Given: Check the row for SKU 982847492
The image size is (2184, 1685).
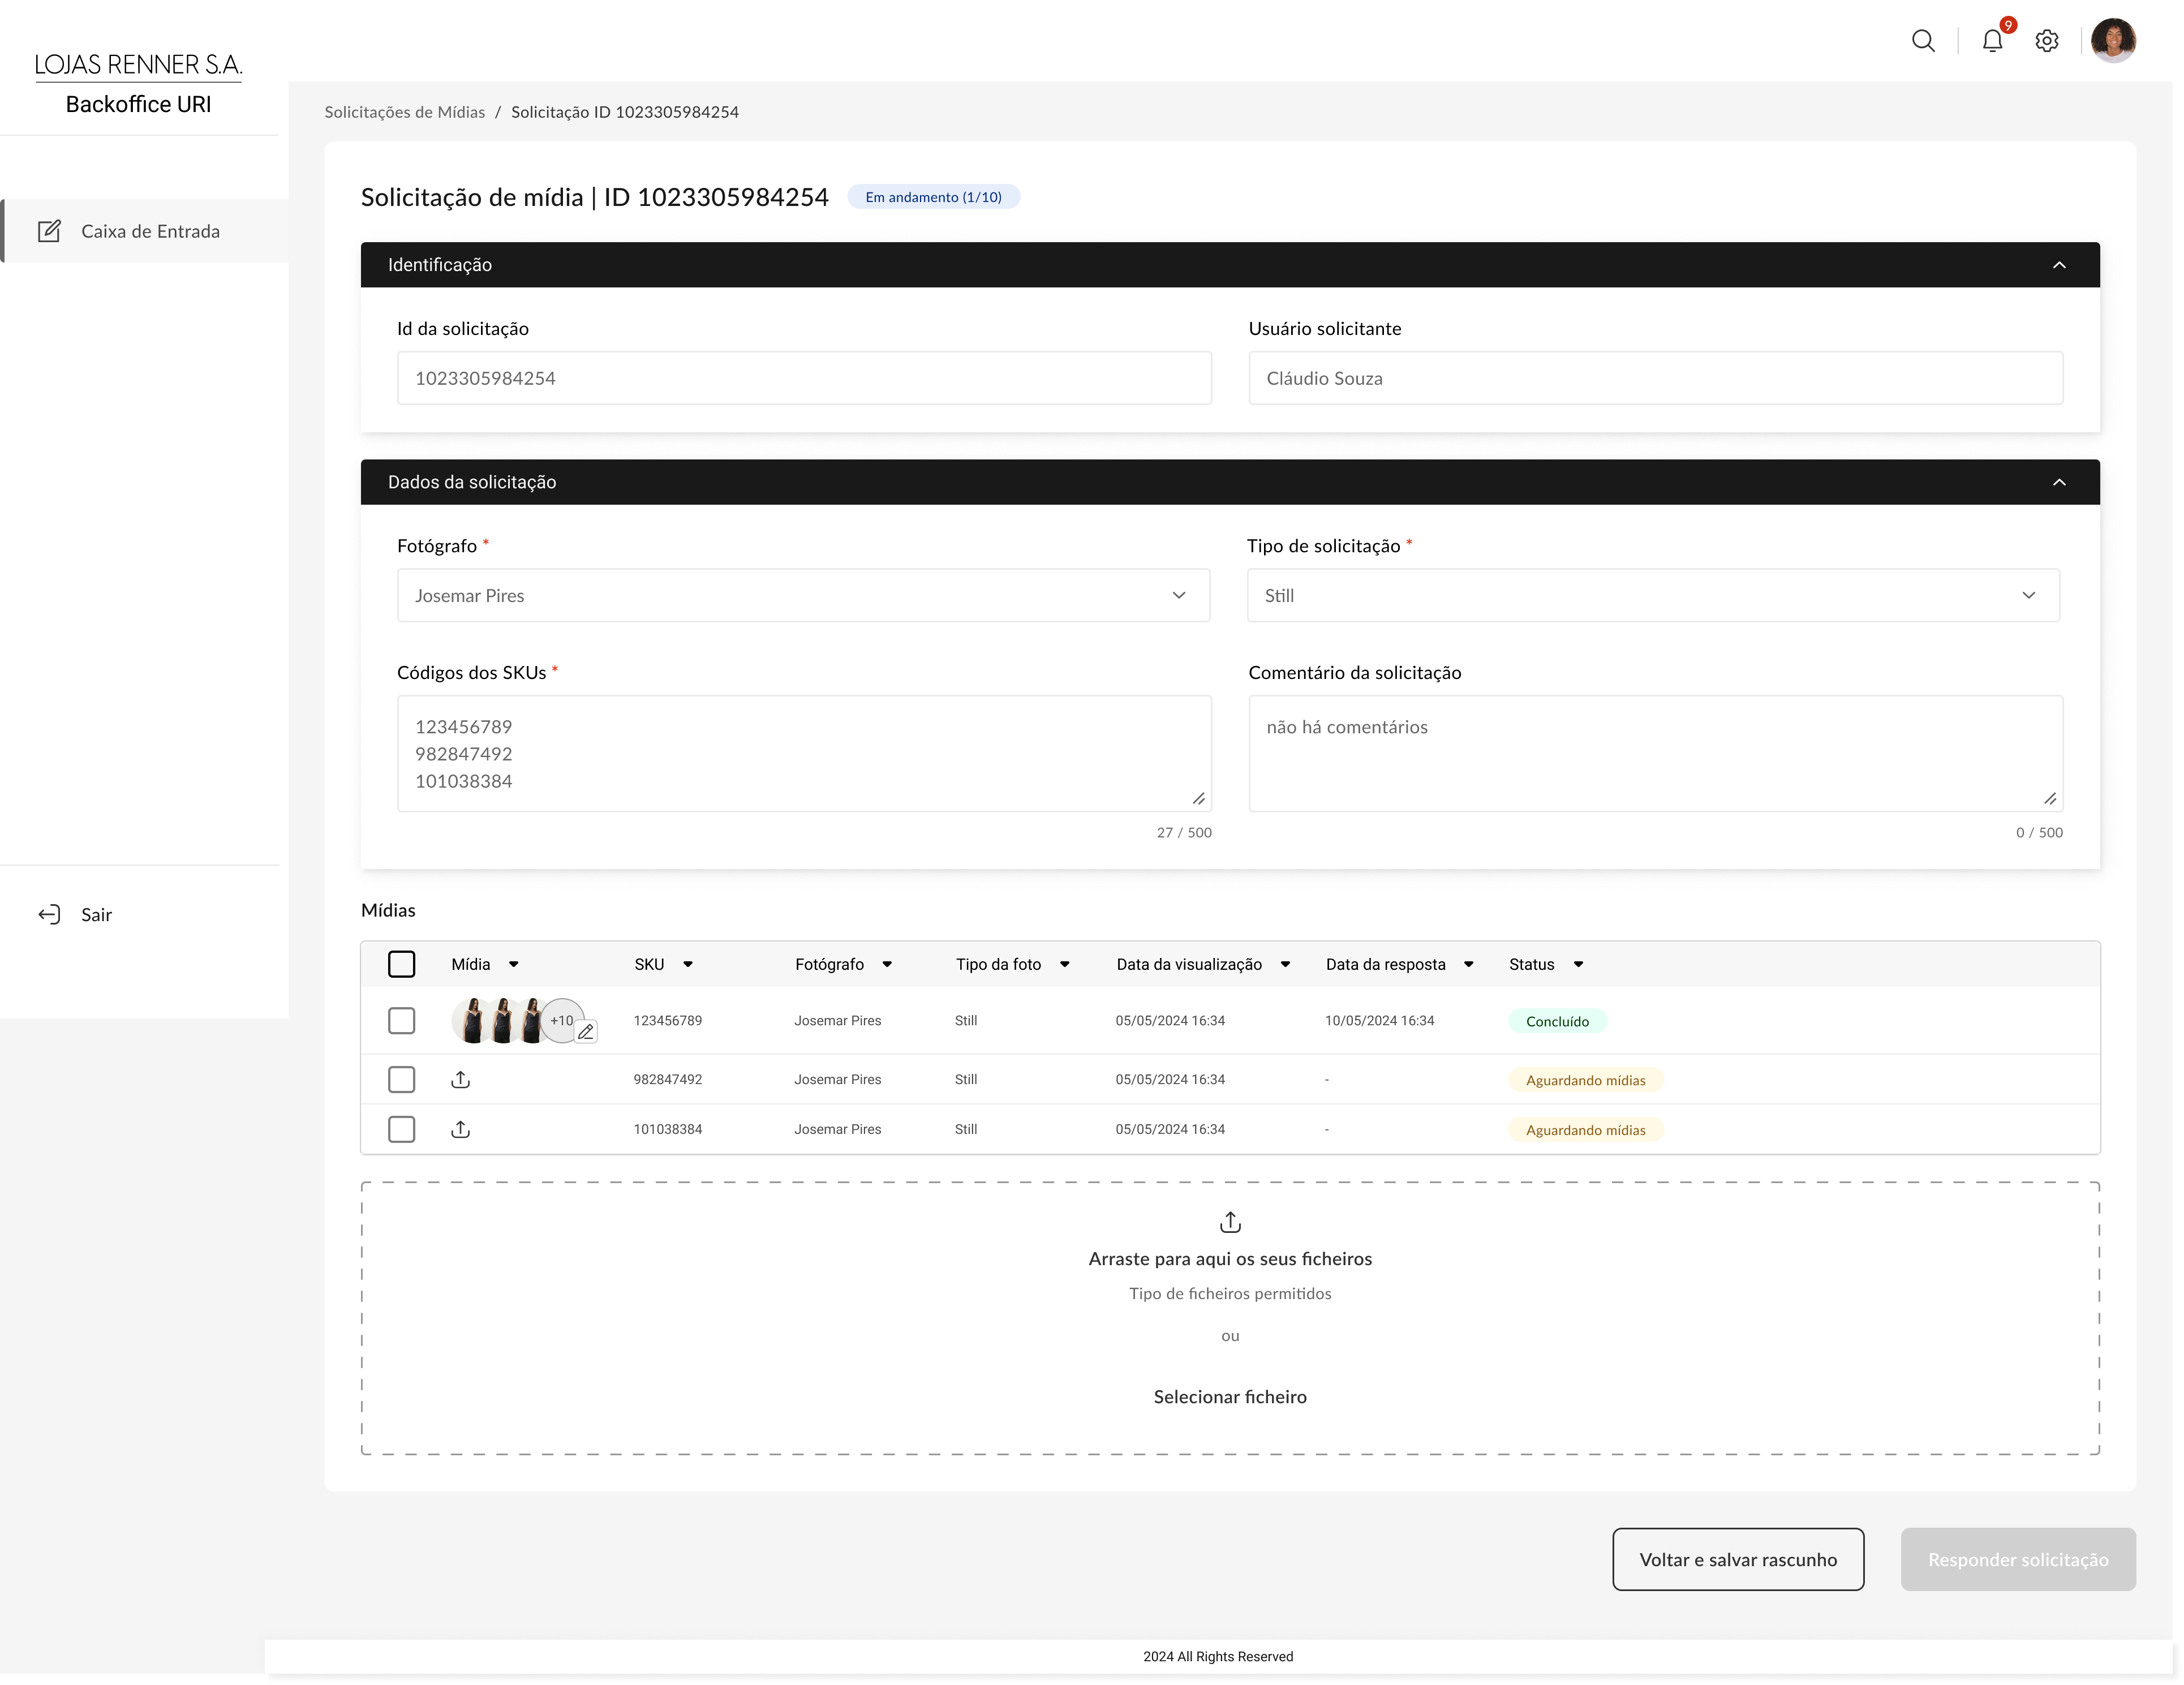Looking at the screenshot, I should tap(401, 1079).
